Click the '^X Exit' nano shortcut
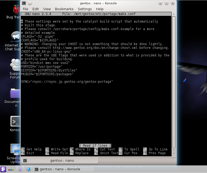 (27, 153)
